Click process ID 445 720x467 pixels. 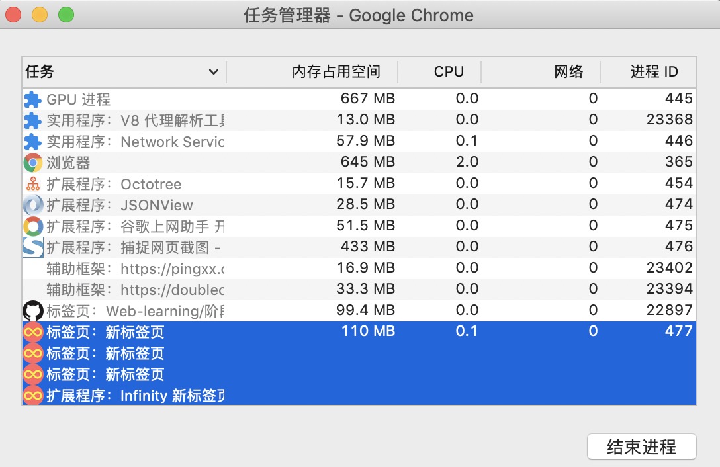point(679,99)
